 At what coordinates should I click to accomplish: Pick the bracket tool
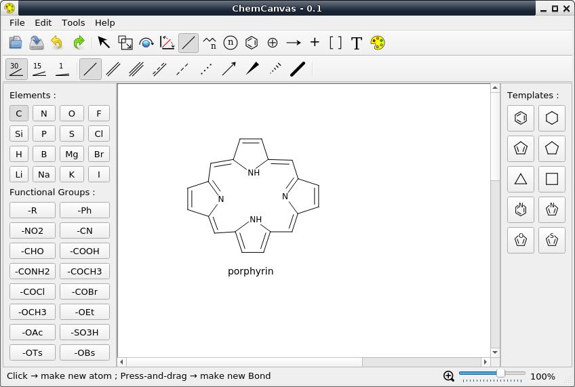pyautogui.click(x=335, y=43)
